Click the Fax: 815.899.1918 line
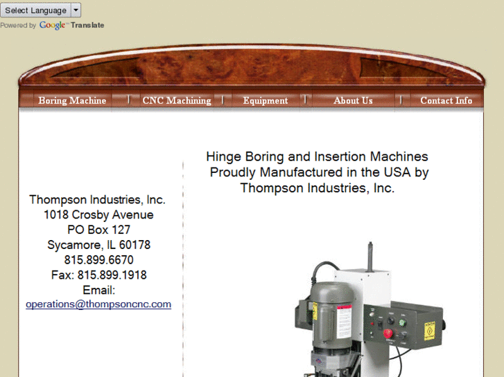Viewport: 504px width, 377px height. (x=98, y=275)
